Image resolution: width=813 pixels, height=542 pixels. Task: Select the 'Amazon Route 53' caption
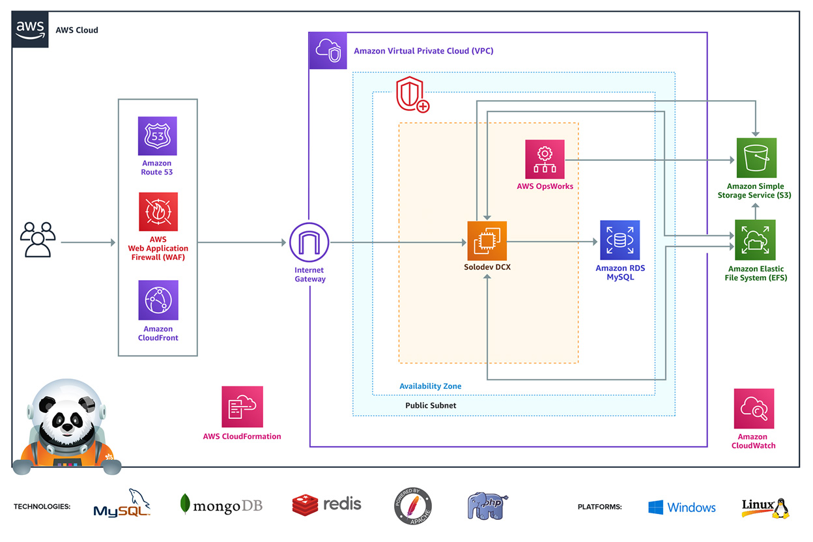coord(157,168)
